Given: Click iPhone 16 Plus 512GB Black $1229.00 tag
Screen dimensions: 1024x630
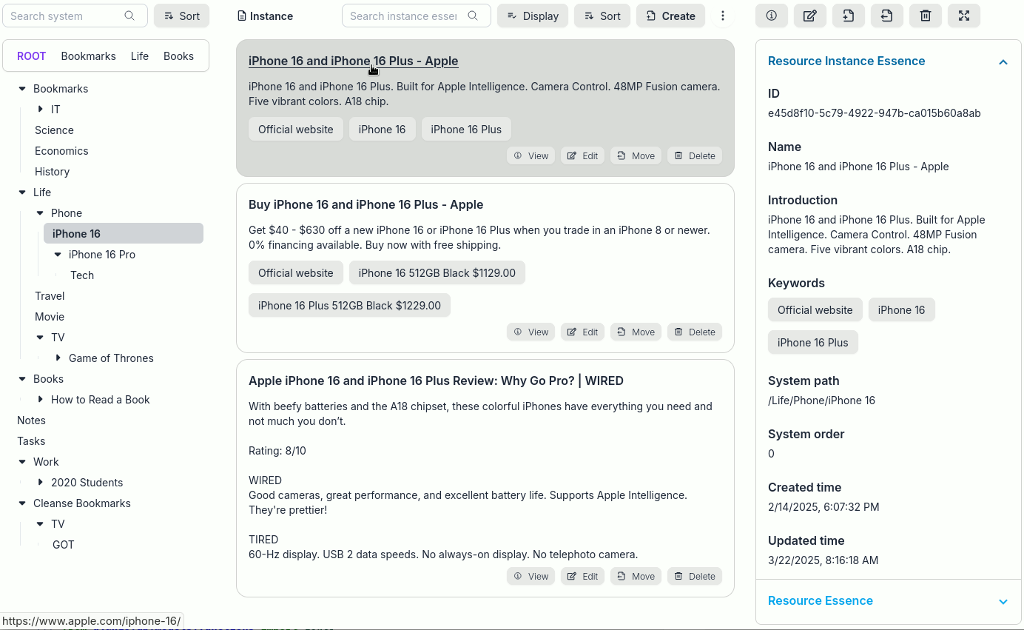Looking at the screenshot, I should (x=349, y=305).
